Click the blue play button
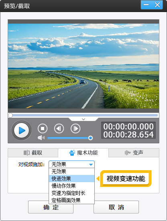This screenshot has height=221, width=167. pyautogui.click(x=21, y=131)
